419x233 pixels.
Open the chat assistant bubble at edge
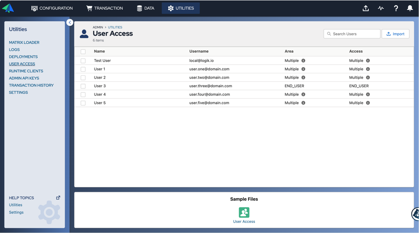[416, 214]
